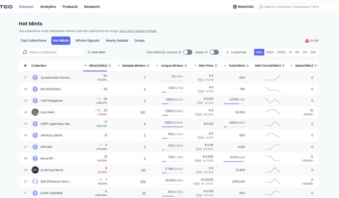This screenshot has width=339, height=198.
Task: Click the pencil icon on Customize
Action: click(227, 52)
